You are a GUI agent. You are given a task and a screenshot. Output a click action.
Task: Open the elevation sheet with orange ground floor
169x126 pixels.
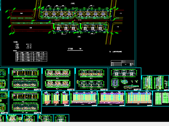coord(139,99)
